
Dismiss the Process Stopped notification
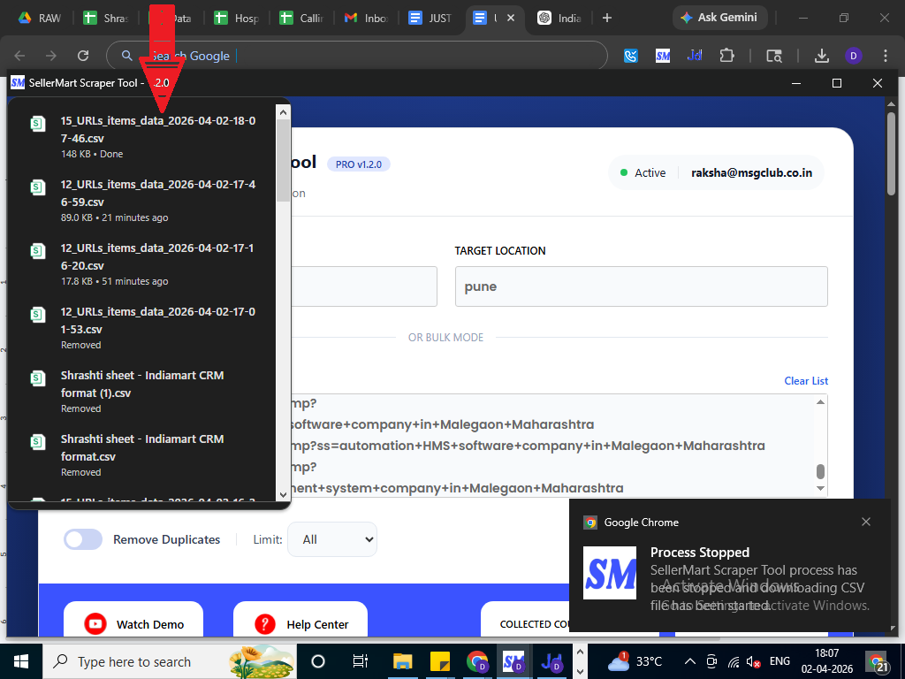point(866,522)
